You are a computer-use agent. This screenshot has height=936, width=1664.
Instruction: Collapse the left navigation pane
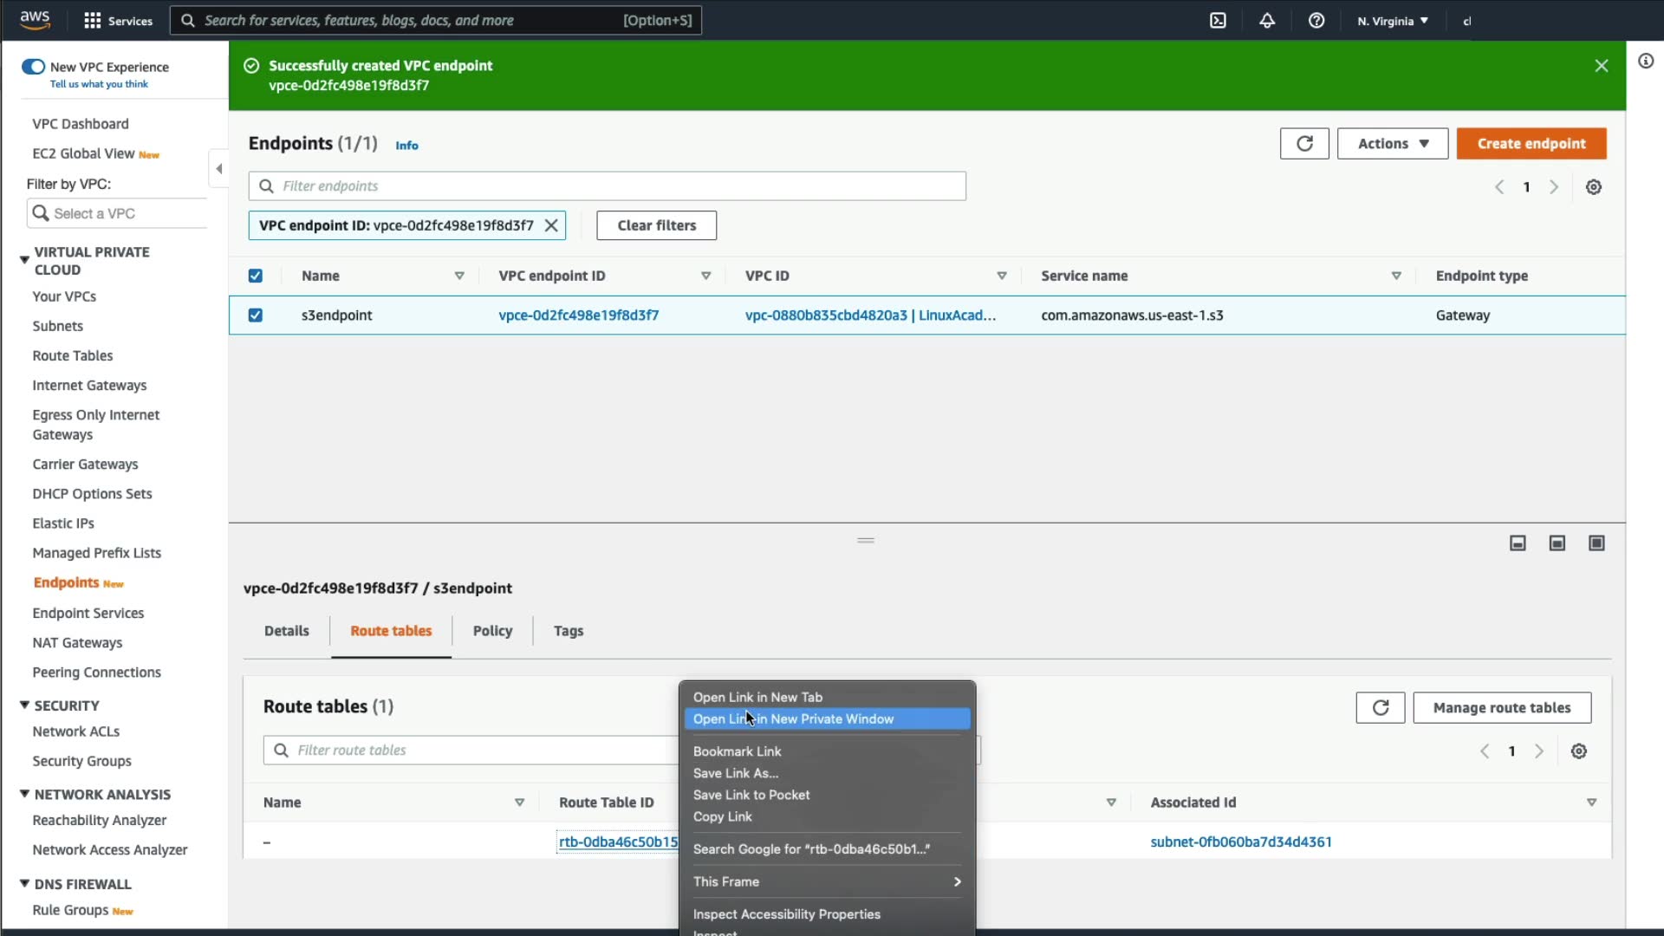point(218,169)
